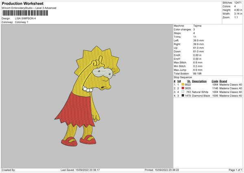The width and height of the screenshot is (244, 173).
Task: Click the 'Min Stitch:' value '0.2 mm'
Action: click(x=198, y=67)
